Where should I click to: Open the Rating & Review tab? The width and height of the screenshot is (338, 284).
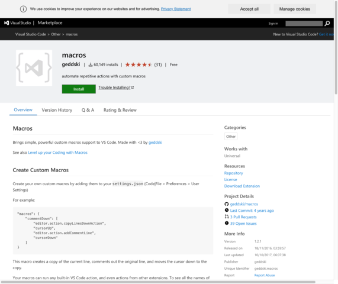(x=120, y=110)
